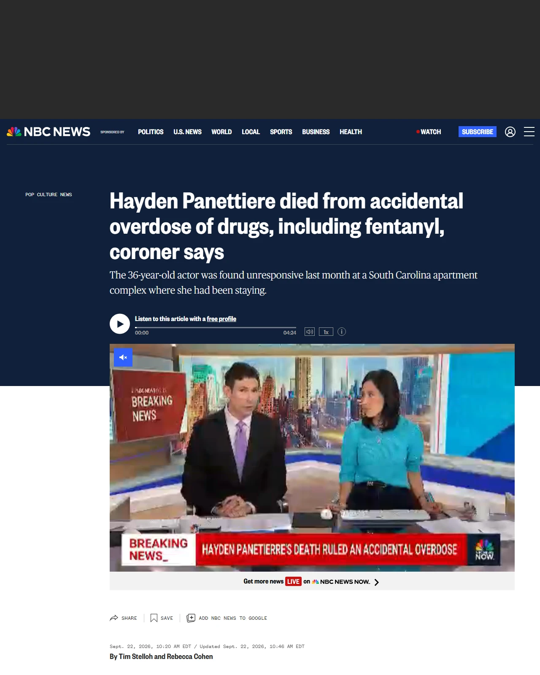
Task: Open the Health section
Action: click(351, 132)
